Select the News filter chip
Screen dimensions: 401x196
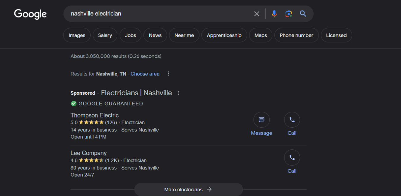(x=155, y=35)
